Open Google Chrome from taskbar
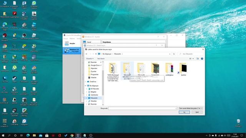 pos(72,135)
